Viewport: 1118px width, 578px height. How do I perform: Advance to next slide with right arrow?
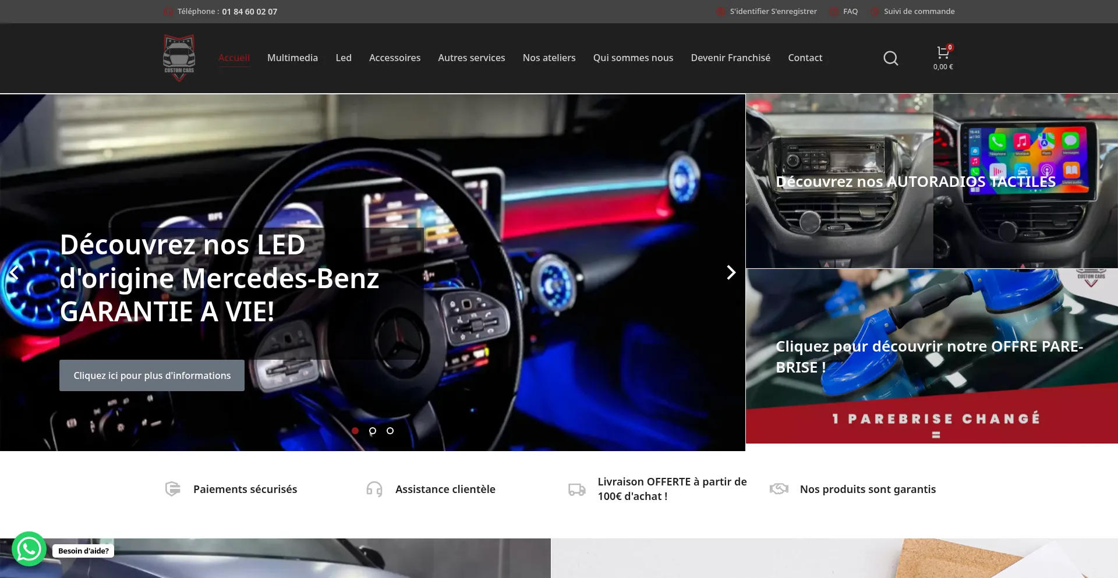point(731,272)
